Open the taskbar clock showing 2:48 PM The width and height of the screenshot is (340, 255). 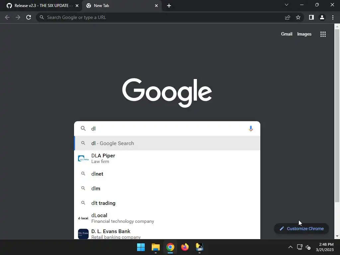tap(325, 247)
